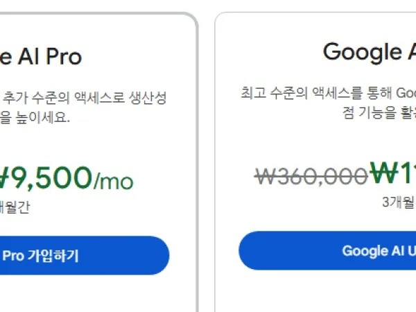Click the word 가입하기 on the Pro button
The width and height of the screenshot is (416, 312).
click(53, 256)
